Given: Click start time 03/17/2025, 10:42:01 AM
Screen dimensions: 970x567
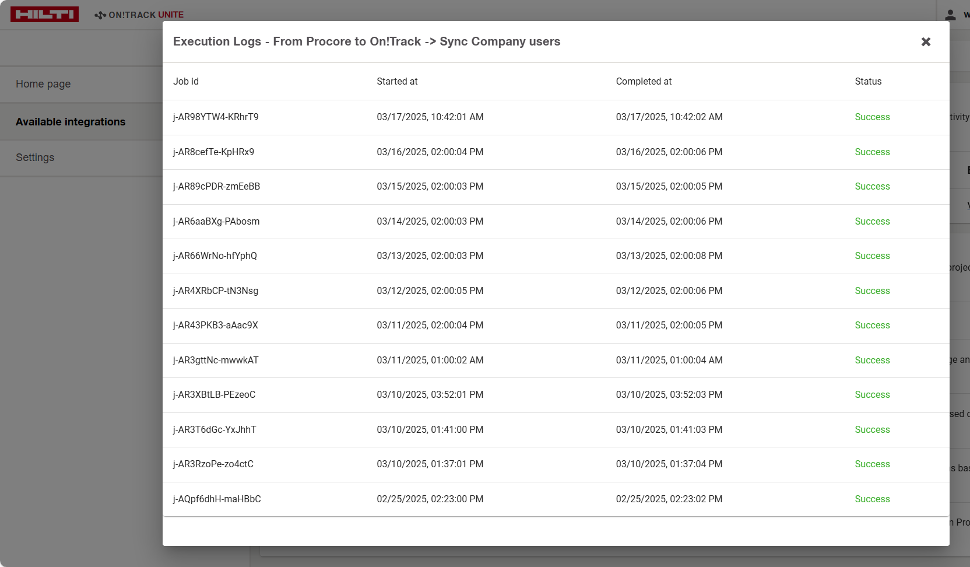Looking at the screenshot, I should [430, 117].
